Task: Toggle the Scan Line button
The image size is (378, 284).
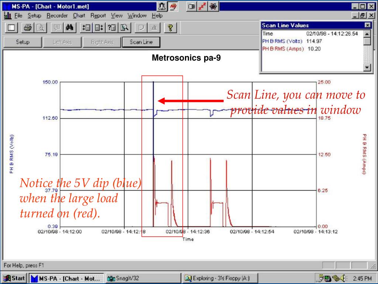Action: [x=141, y=42]
